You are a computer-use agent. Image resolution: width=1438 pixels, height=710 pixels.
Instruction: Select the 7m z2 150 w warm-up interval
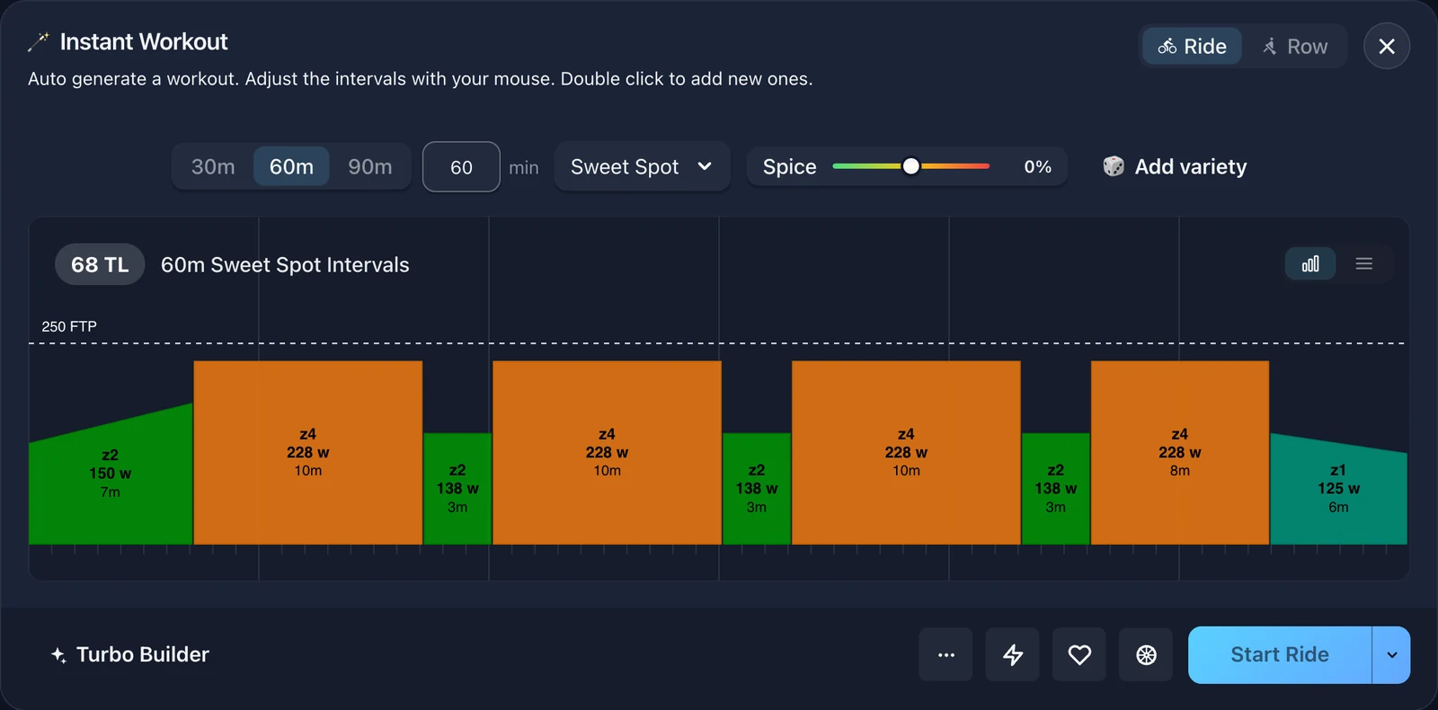pos(111,474)
